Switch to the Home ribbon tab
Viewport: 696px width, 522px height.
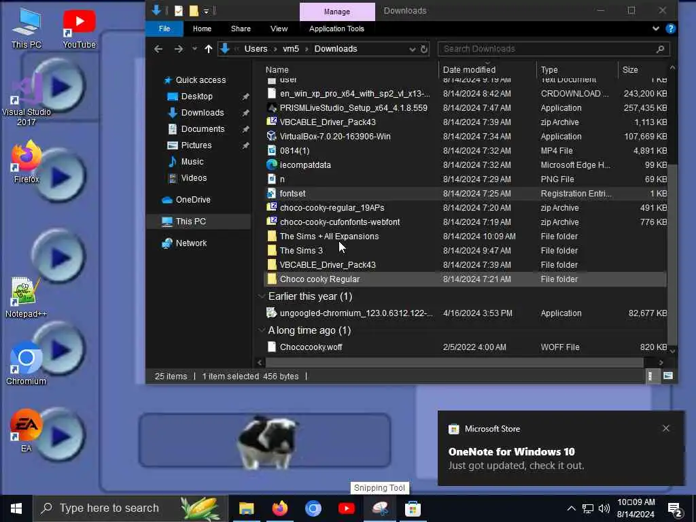tap(202, 29)
